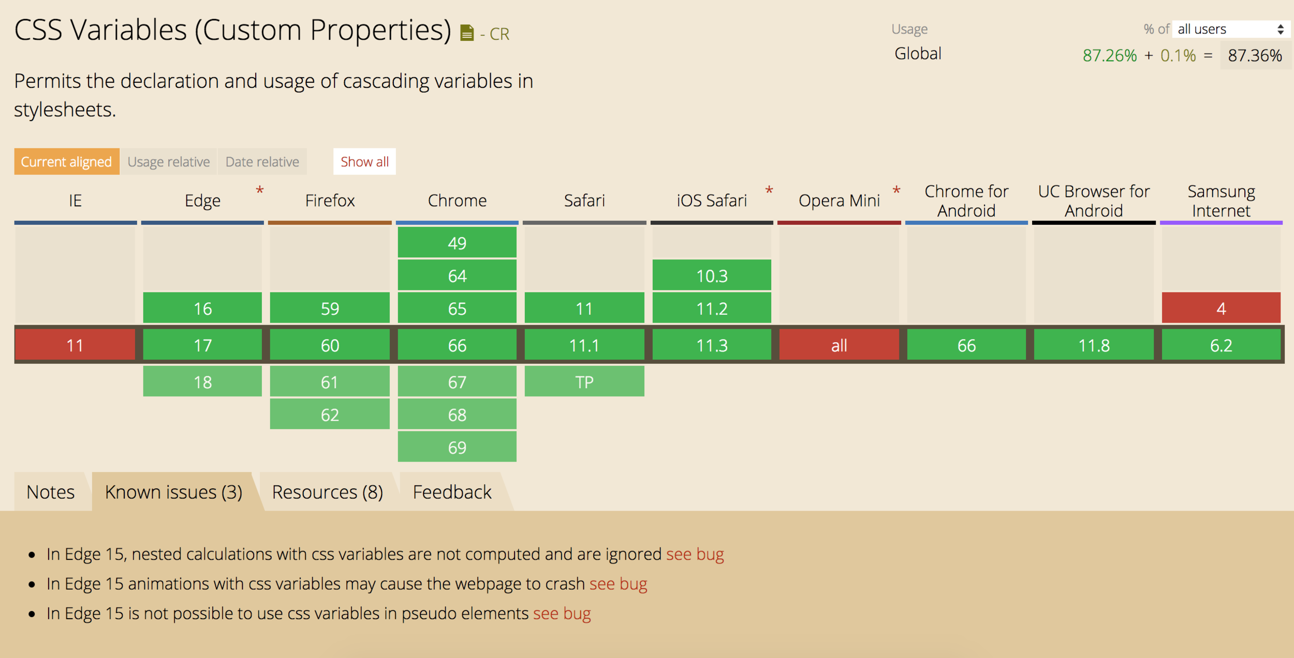
Task: Click the spec document icon beside title
Action: 466,33
